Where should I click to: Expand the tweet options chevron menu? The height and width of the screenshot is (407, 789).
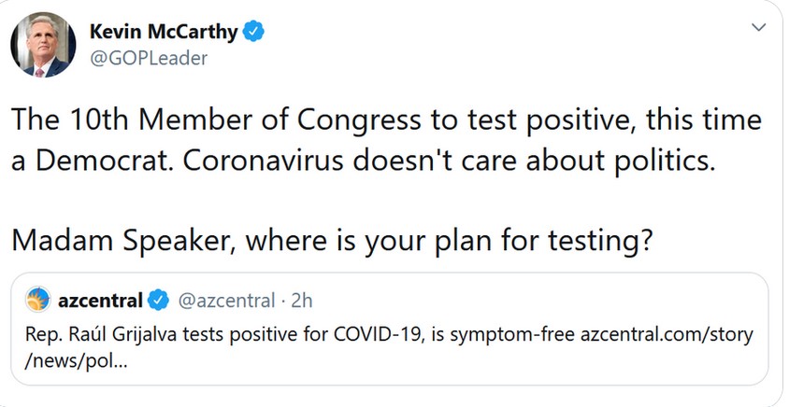coord(758,27)
